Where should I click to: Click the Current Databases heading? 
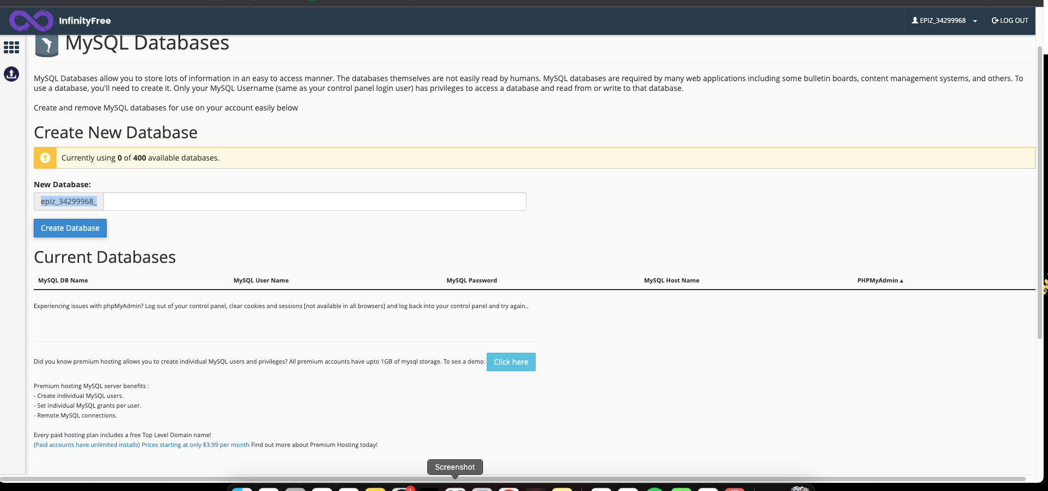pyautogui.click(x=105, y=257)
